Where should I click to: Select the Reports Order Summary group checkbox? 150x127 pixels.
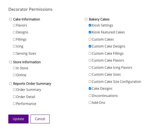pos(10,84)
